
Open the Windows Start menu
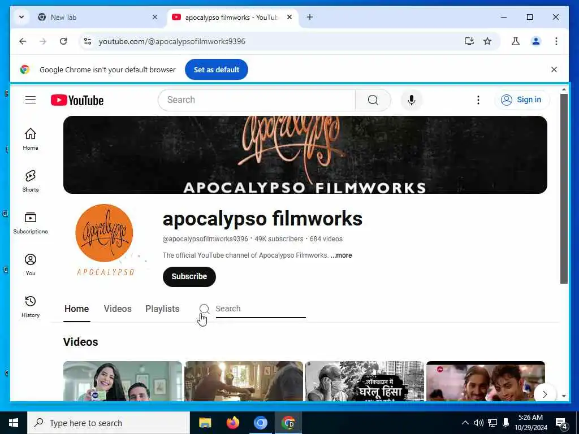[x=14, y=423]
